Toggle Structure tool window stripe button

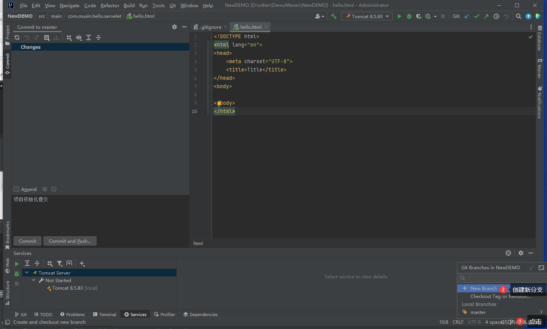point(7,293)
